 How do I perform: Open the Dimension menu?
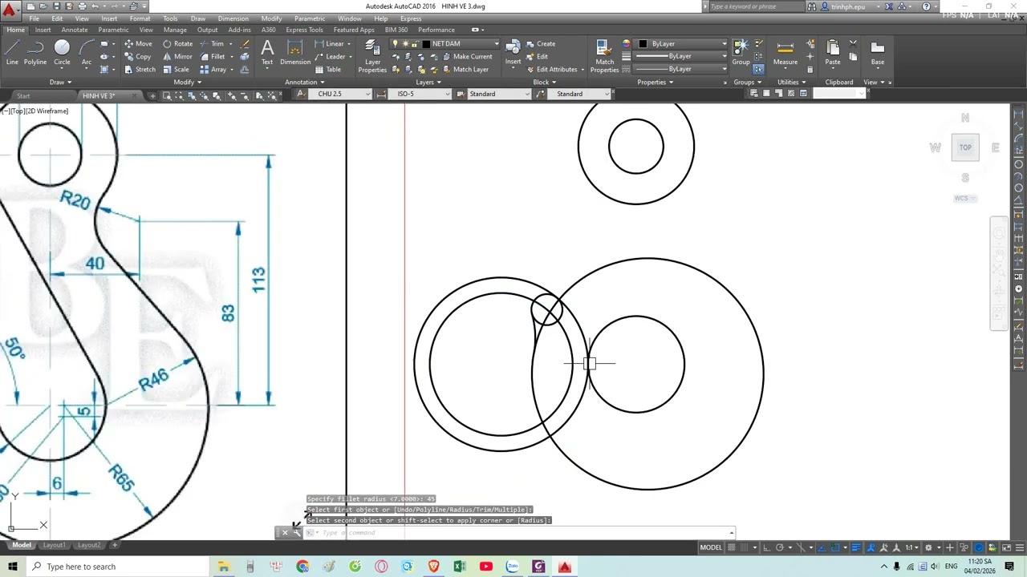click(233, 18)
